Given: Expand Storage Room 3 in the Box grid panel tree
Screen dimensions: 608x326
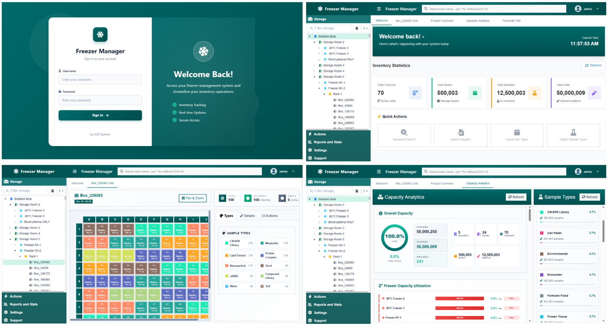Looking at the screenshot, I should [x=11, y=228].
